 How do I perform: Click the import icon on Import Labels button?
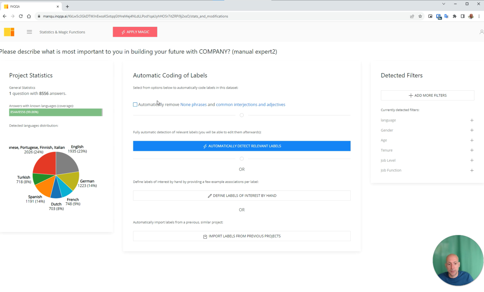205,236
